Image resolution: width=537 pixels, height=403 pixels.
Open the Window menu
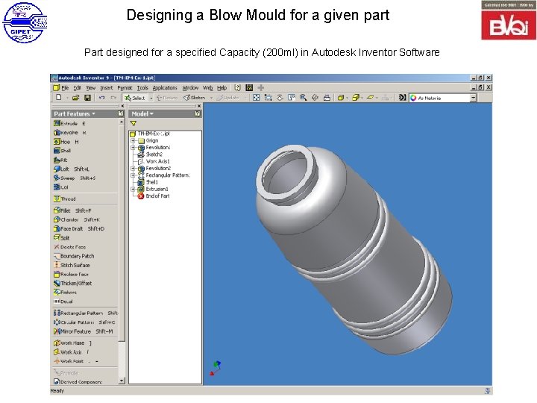[x=190, y=88]
